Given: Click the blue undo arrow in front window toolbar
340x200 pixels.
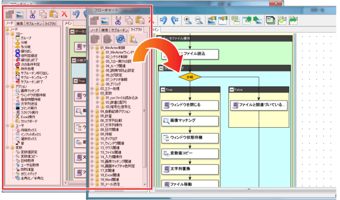Looking at the screenshot, I should [x=163, y=21].
